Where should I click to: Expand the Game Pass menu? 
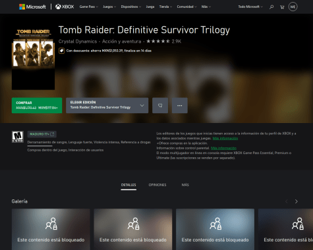coord(88,7)
